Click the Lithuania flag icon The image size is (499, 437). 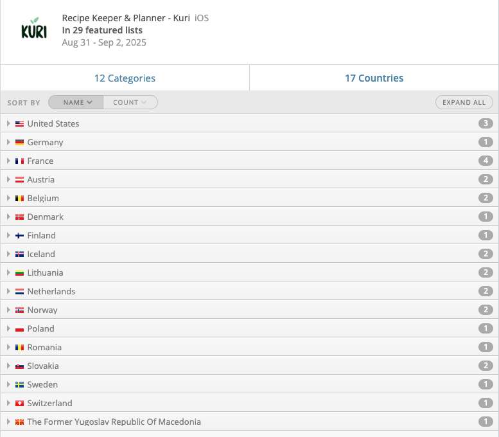click(19, 272)
